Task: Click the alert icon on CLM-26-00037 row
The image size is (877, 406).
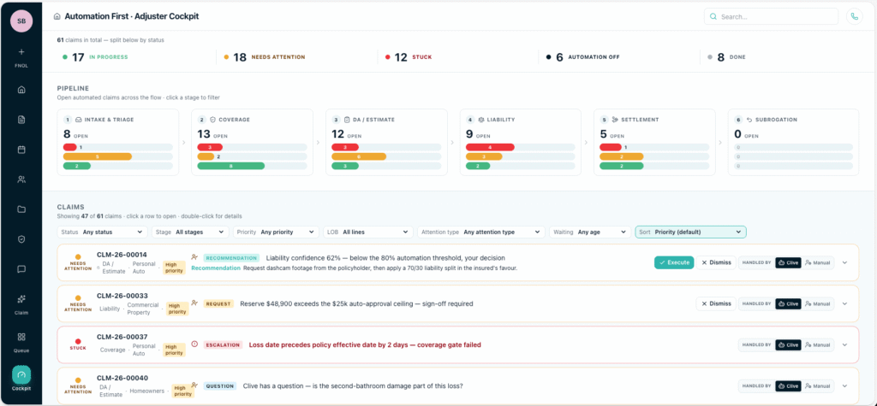Action: coord(194,344)
